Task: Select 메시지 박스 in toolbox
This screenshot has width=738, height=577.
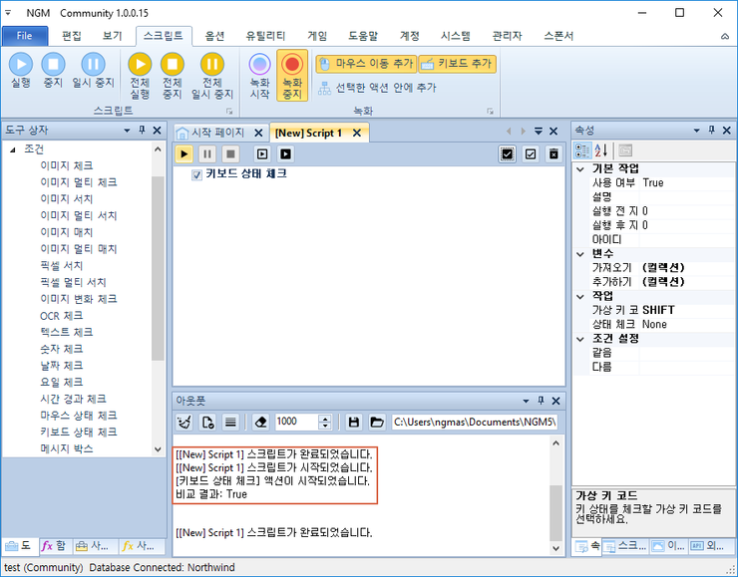Action: click(67, 448)
